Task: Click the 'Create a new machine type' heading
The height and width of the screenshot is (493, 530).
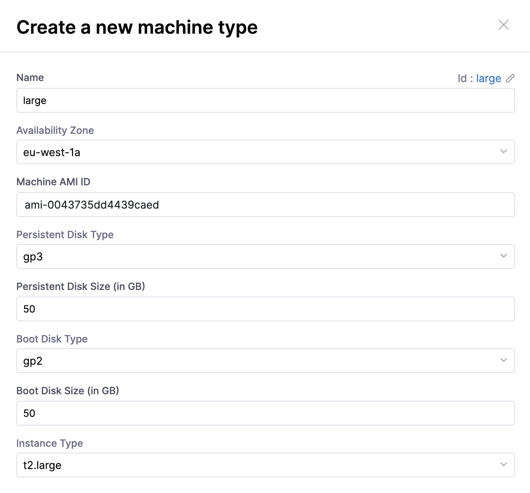Action: click(x=137, y=27)
